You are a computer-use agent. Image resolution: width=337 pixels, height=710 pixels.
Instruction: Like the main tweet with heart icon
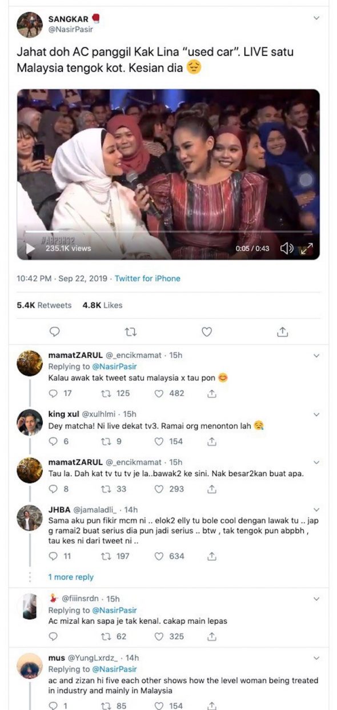pos(207,332)
